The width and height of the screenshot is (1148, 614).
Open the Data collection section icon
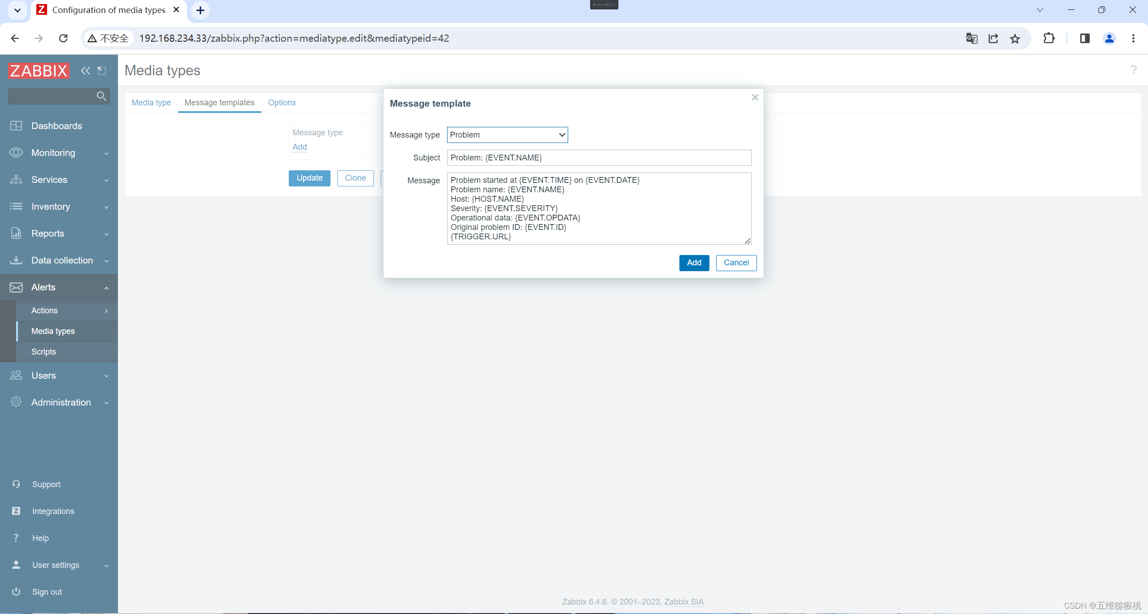(17, 260)
